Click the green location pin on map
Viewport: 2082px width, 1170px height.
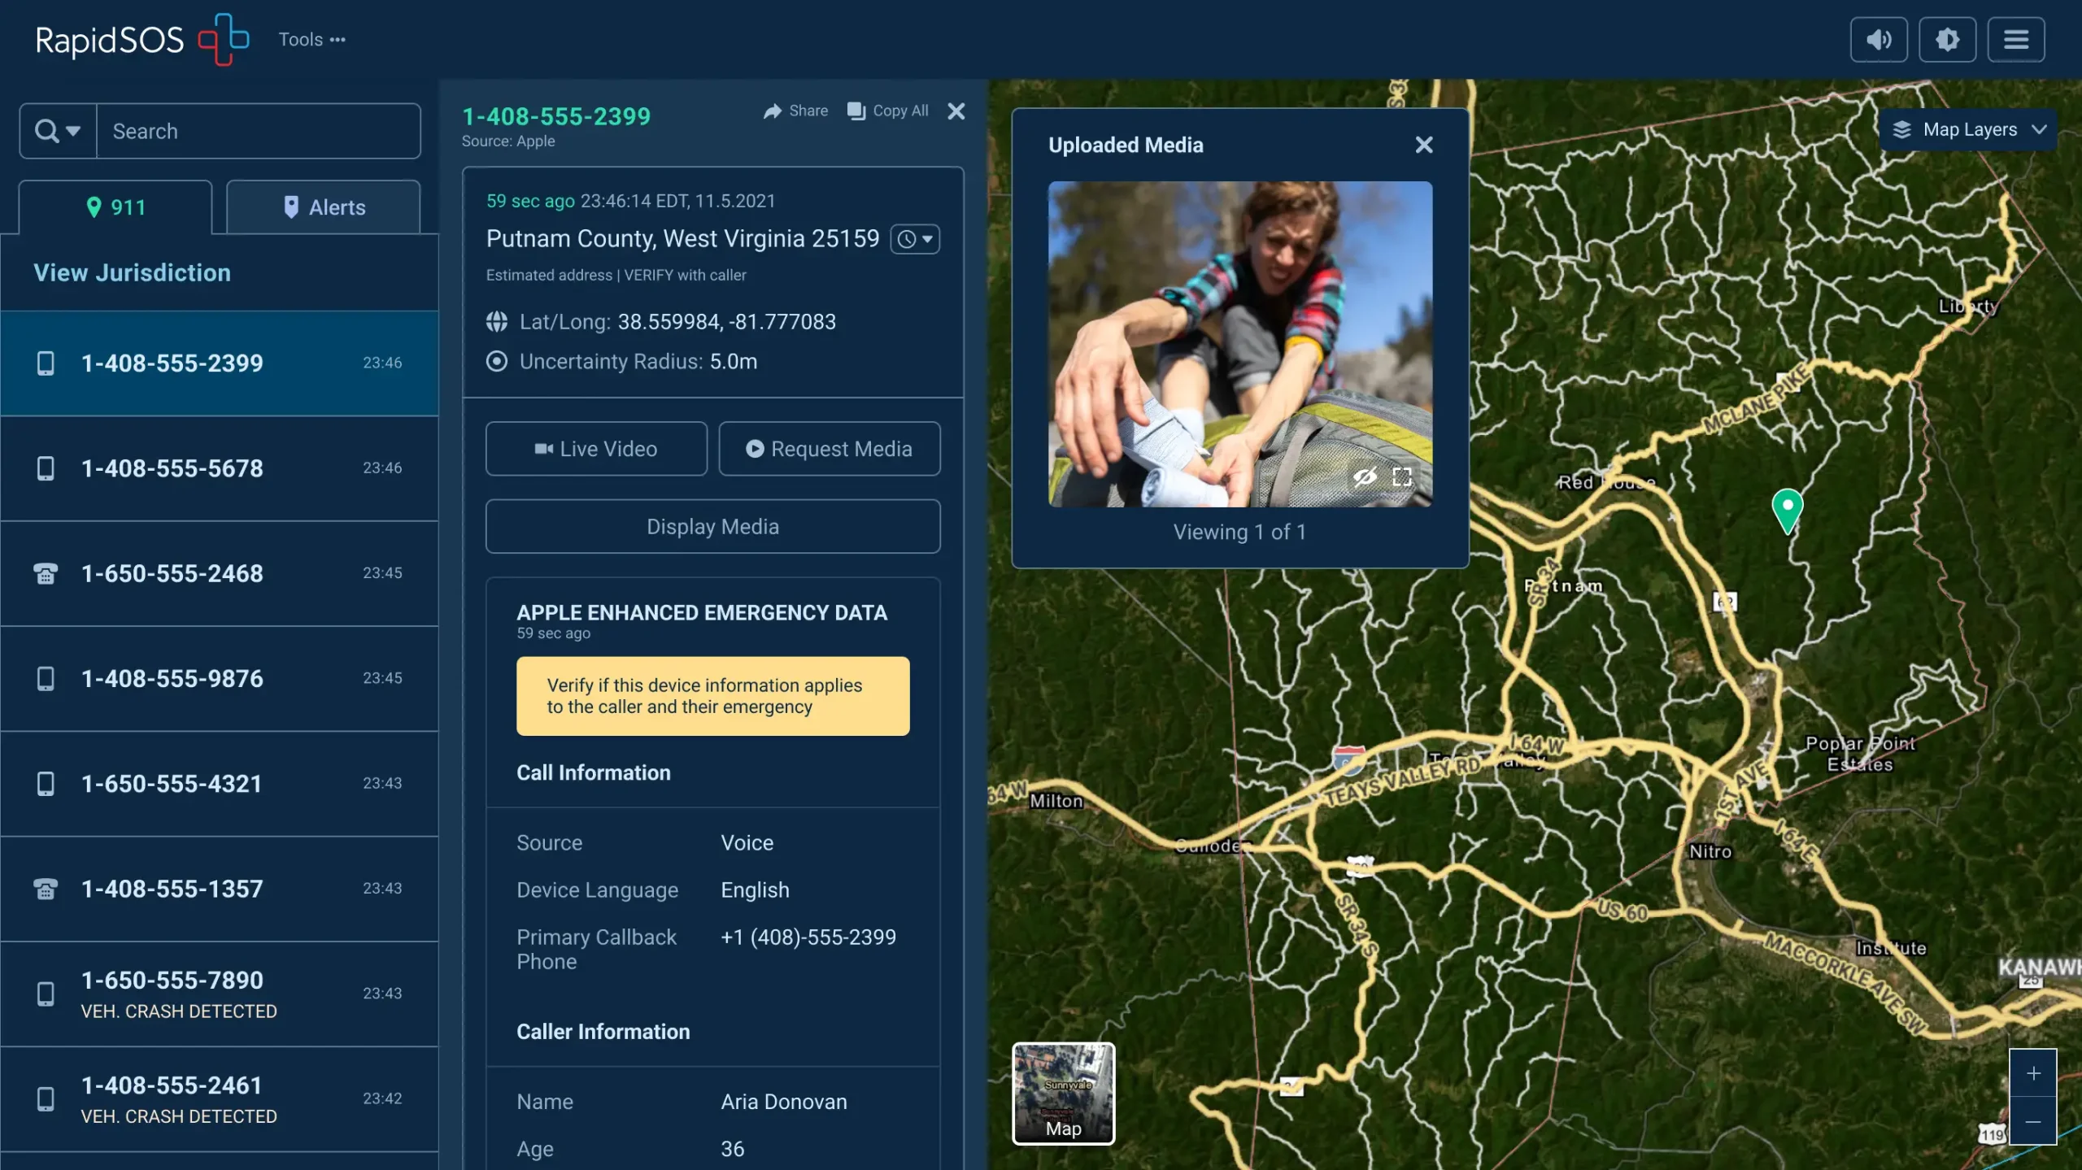[1787, 508]
